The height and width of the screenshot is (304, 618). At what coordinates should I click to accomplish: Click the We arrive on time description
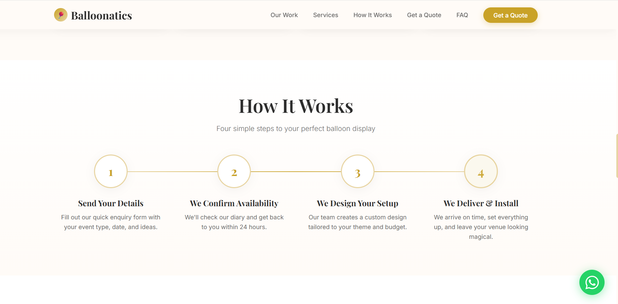click(x=481, y=227)
